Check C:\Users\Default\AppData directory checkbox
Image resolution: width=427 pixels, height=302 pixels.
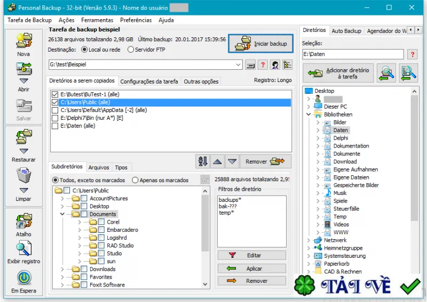click(x=55, y=110)
